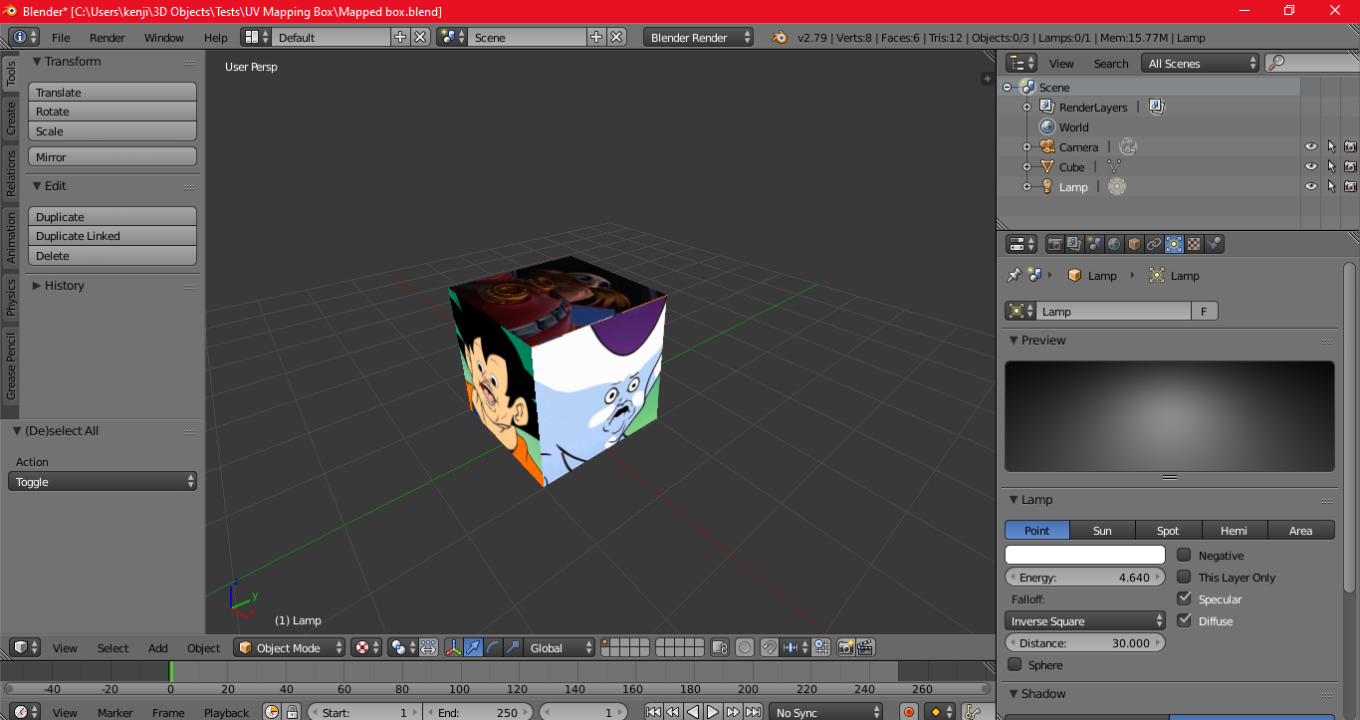Open the Object properties tab icon
Viewport: 1360px width, 720px height.
point(1134,244)
